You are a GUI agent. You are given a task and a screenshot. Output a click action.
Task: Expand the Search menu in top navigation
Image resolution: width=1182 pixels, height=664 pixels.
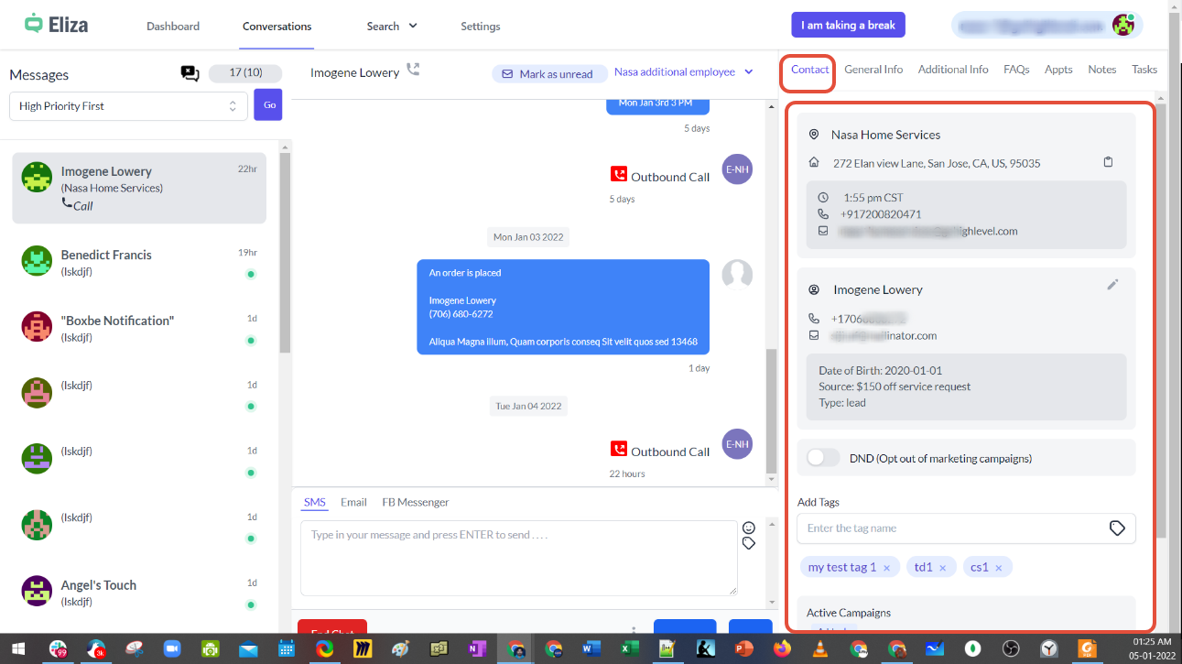tap(392, 27)
